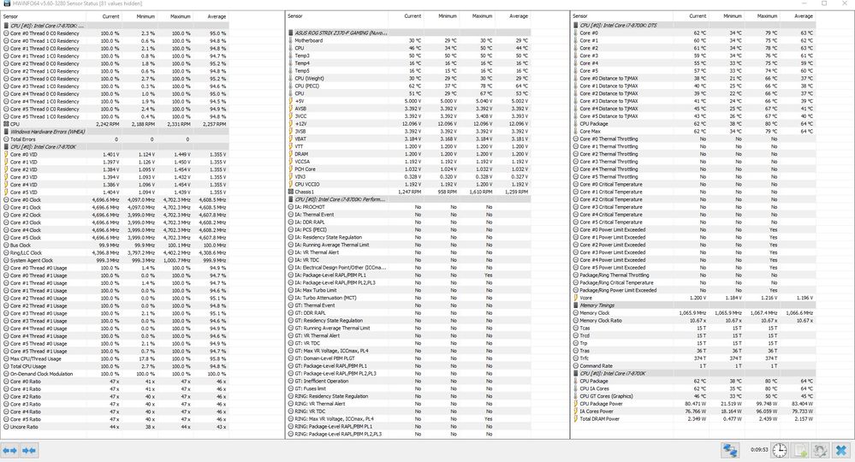Select the i7-8700K Performance limit group header
The image size is (855, 462).
408,199
